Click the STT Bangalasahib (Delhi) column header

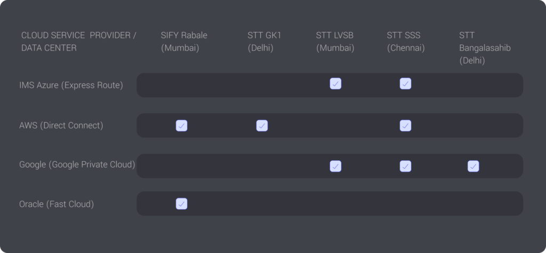[x=485, y=48]
